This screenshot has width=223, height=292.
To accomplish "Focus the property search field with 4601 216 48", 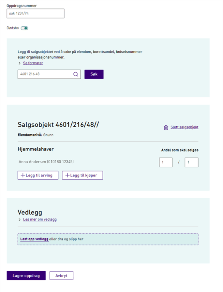I will (49, 74).
